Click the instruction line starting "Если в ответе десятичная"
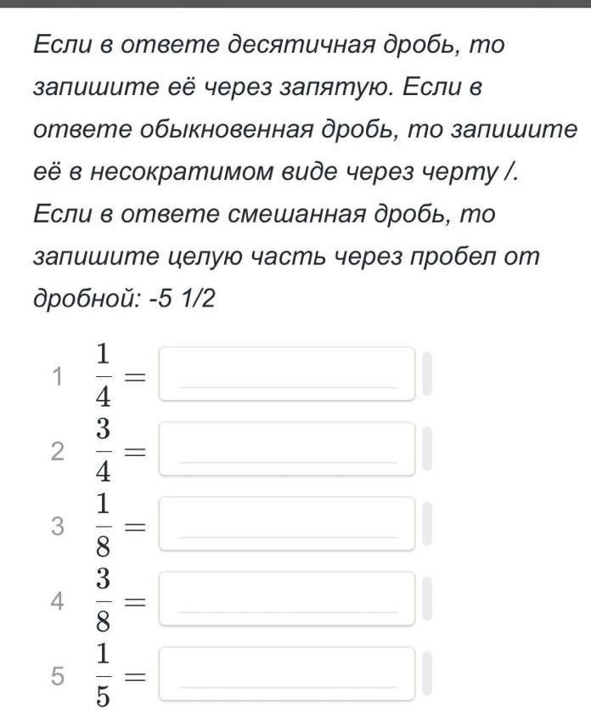Screen dimensions: 591x710 [x=269, y=45]
